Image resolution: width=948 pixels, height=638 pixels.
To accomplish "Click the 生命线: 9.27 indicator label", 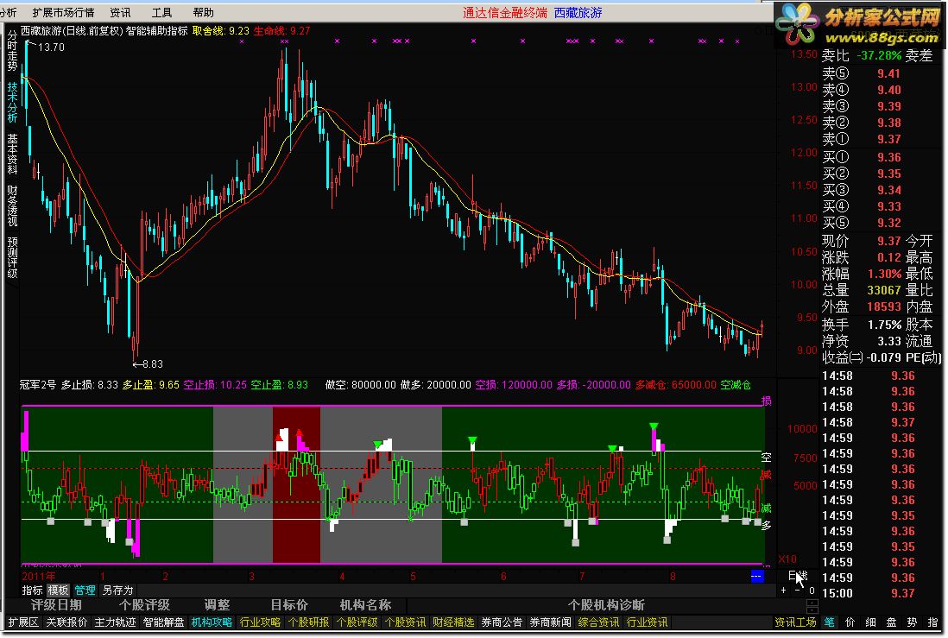I will point(281,31).
